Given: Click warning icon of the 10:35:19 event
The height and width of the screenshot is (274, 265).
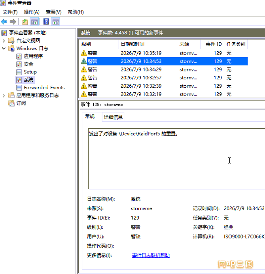Looking at the screenshot, I should click(84, 53).
